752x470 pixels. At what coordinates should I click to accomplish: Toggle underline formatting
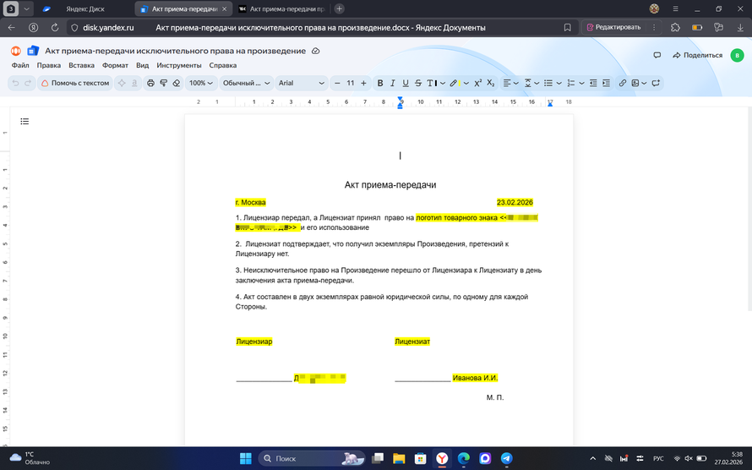(x=406, y=83)
